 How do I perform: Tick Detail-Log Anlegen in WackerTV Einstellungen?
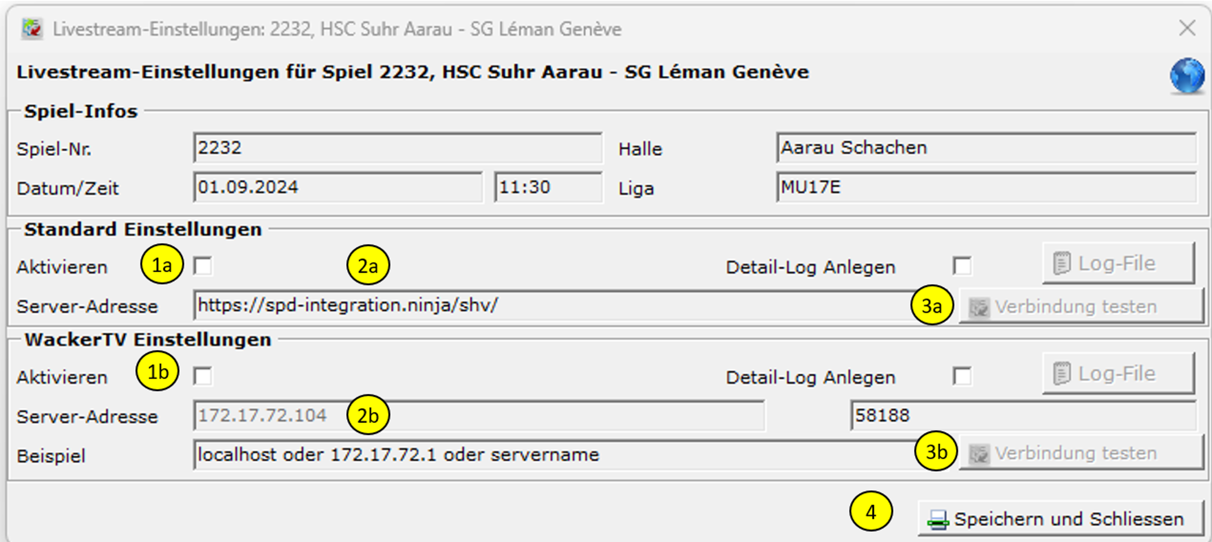962,376
